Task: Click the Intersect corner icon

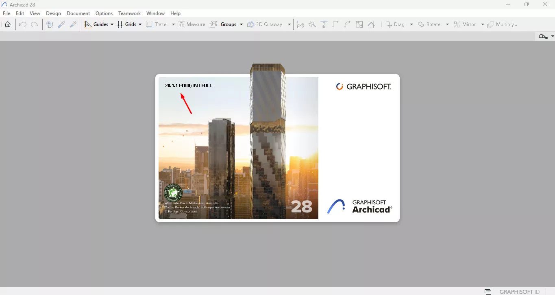Action: pyautogui.click(x=336, y=24)
